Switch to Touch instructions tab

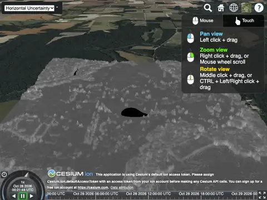(244, 21)
